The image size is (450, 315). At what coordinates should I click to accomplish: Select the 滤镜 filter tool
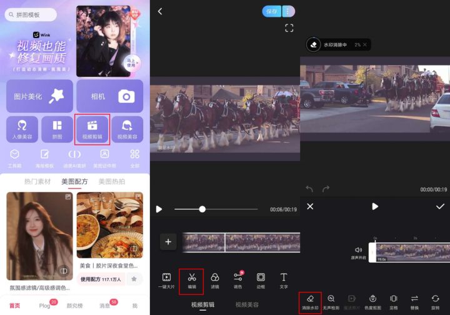click(x=214, y=281)
